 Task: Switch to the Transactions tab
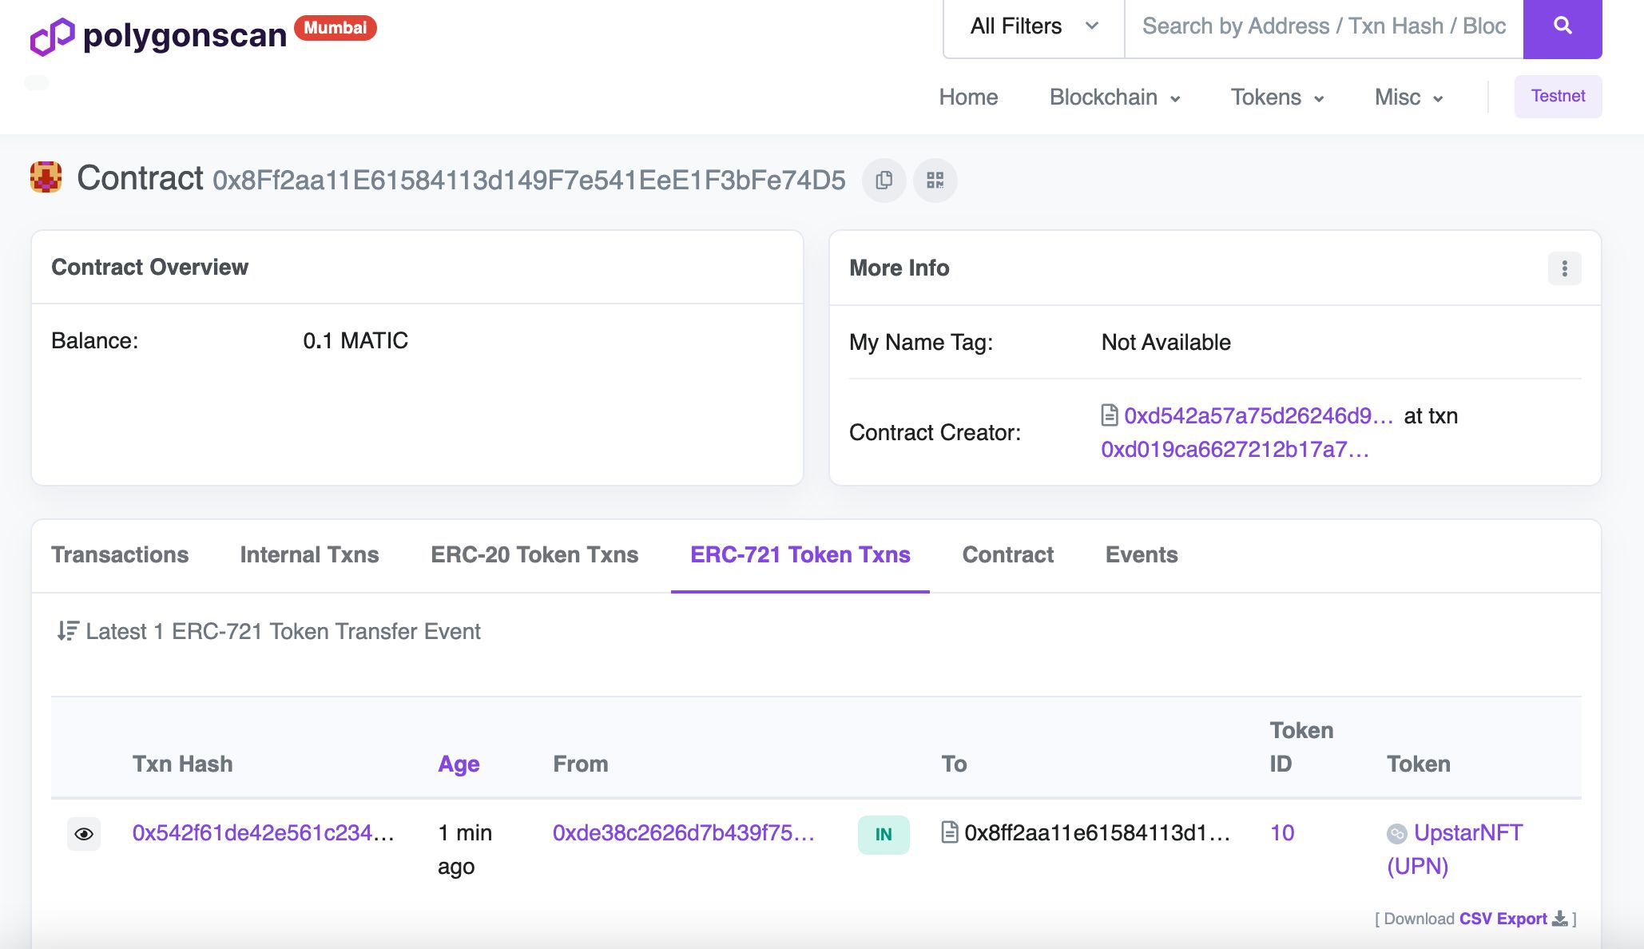120,555
